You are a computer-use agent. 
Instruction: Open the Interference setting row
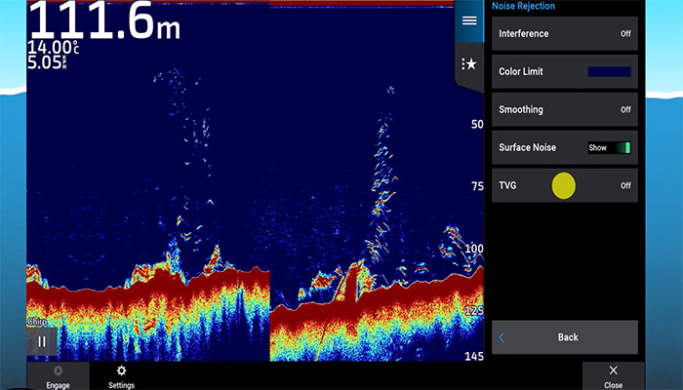[x=565, y=33]
